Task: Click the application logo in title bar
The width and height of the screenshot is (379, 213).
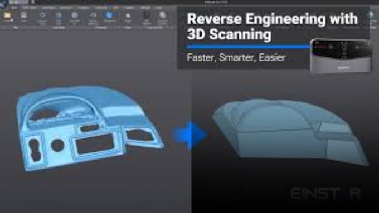Action: point(4,3)
